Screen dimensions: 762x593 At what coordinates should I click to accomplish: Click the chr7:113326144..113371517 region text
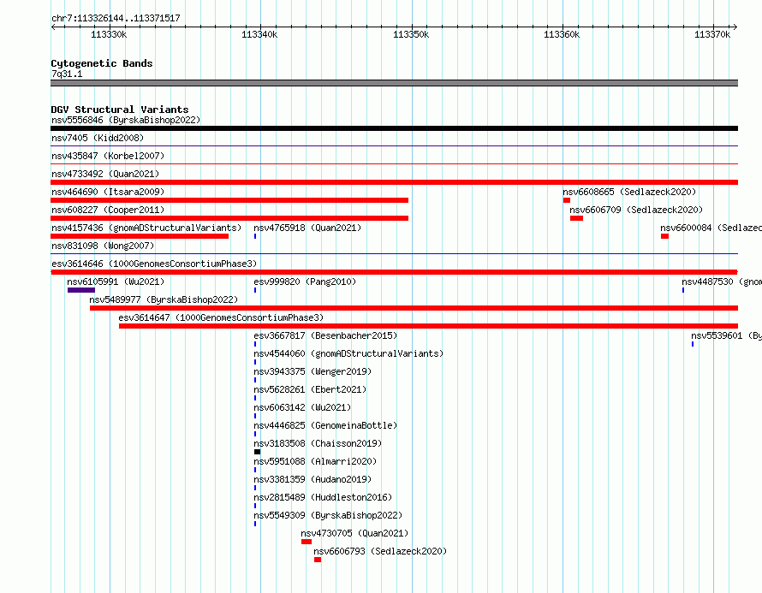(116, 18)
